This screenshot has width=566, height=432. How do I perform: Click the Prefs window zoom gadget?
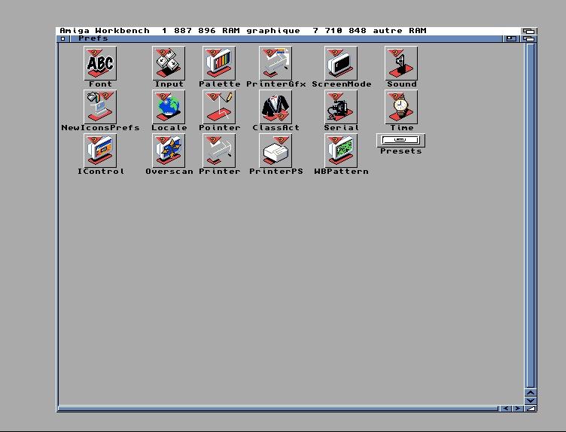coord(511,38)
